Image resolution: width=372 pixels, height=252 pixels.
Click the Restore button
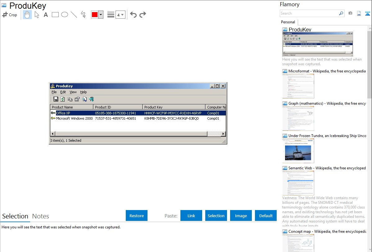tap(137, 215)
